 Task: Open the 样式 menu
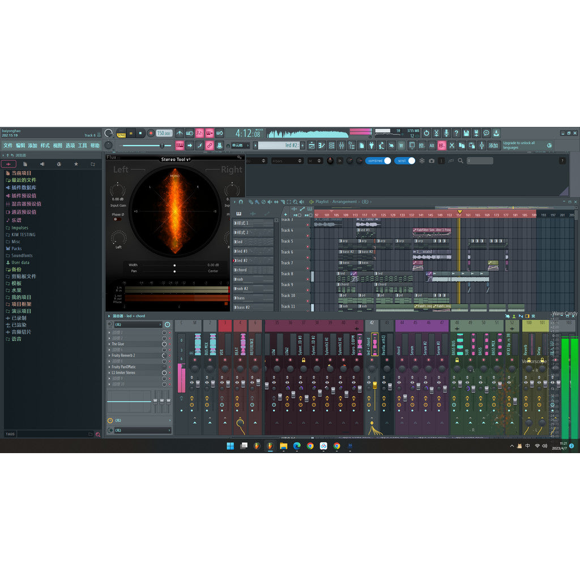tap(45, 146)
